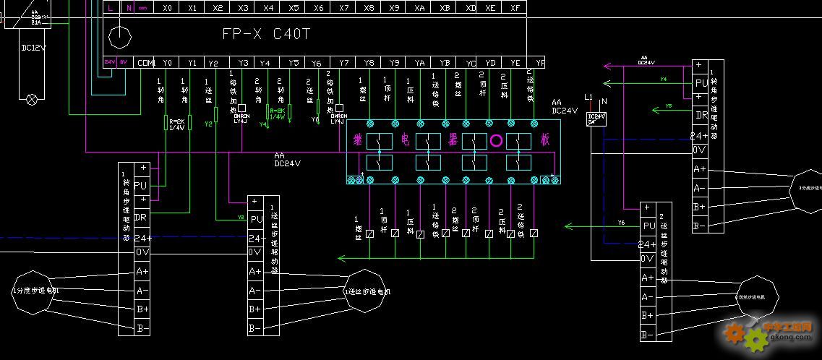
Task: Click the green arrowhead on the bottom bus line
Action: [341, 258]
